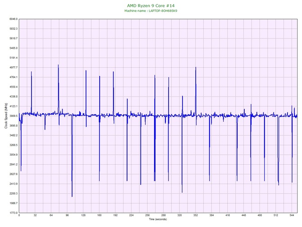The width and height of the screenshot is (302, 227).
Task: Click the 224 seconds tick label
Action: [x=131, y=215]
